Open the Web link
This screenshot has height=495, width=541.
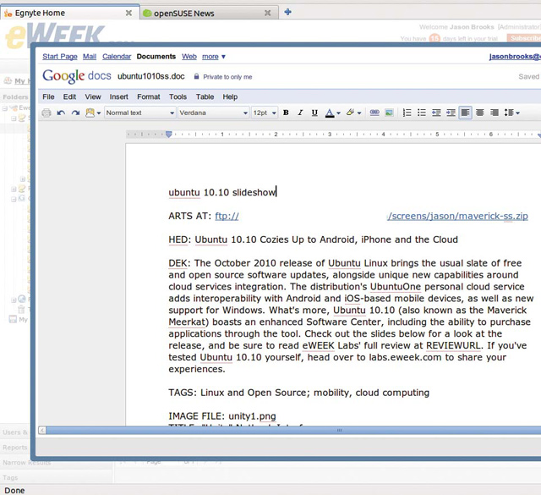(x=189, y=57)
